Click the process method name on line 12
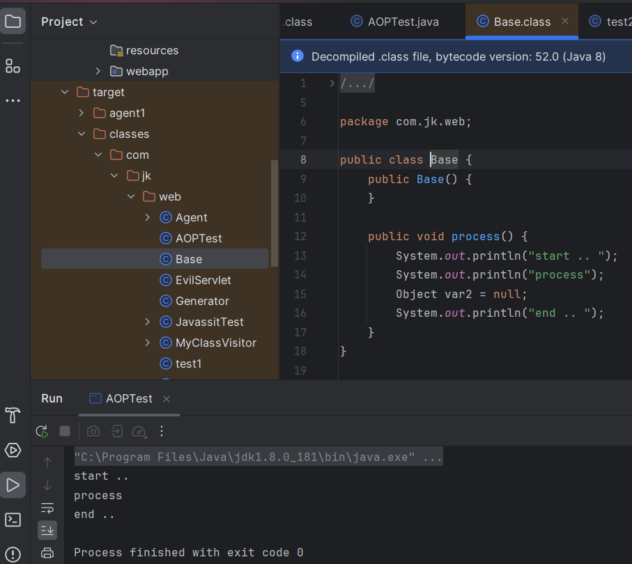 pyautogui.click(x=475, y=237)
